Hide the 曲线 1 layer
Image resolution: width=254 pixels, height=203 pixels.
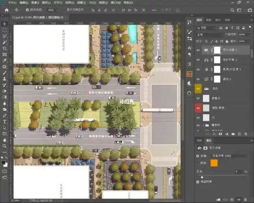tap(198, 79)
